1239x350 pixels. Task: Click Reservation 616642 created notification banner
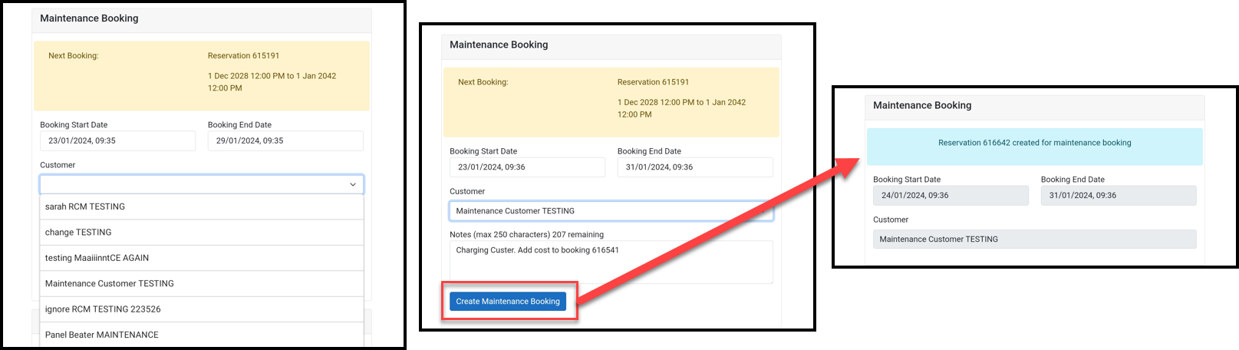[x=1035, y=146]
